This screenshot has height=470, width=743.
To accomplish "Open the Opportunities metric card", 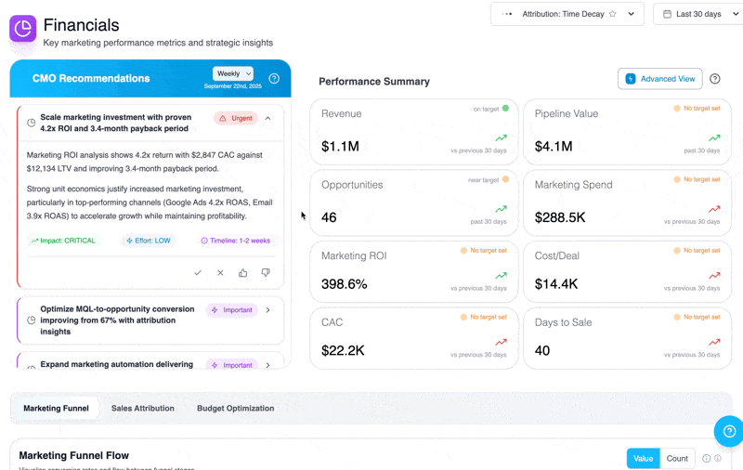I will click(x=413, y=202).
